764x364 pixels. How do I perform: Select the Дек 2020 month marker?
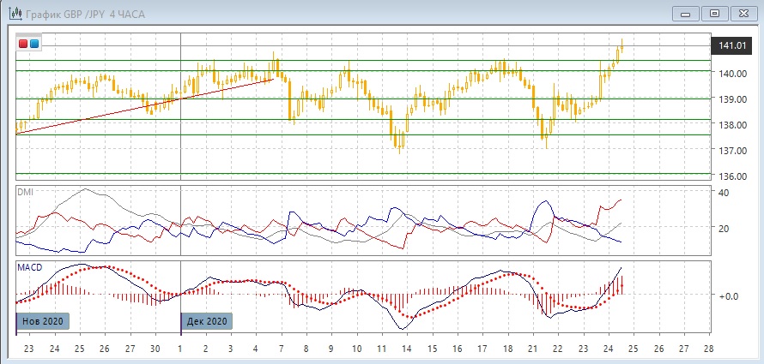[205, 321]
